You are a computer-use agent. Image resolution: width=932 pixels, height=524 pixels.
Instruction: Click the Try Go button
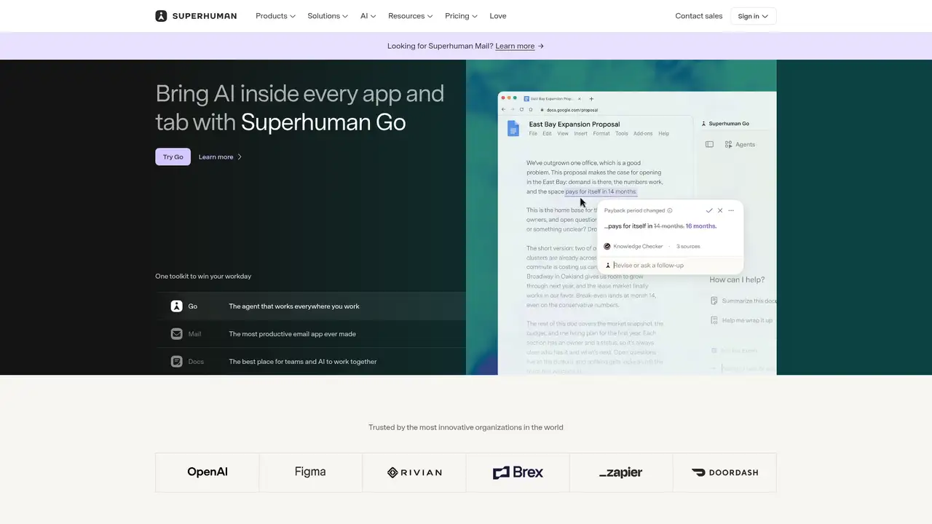(x=173, y=156)
